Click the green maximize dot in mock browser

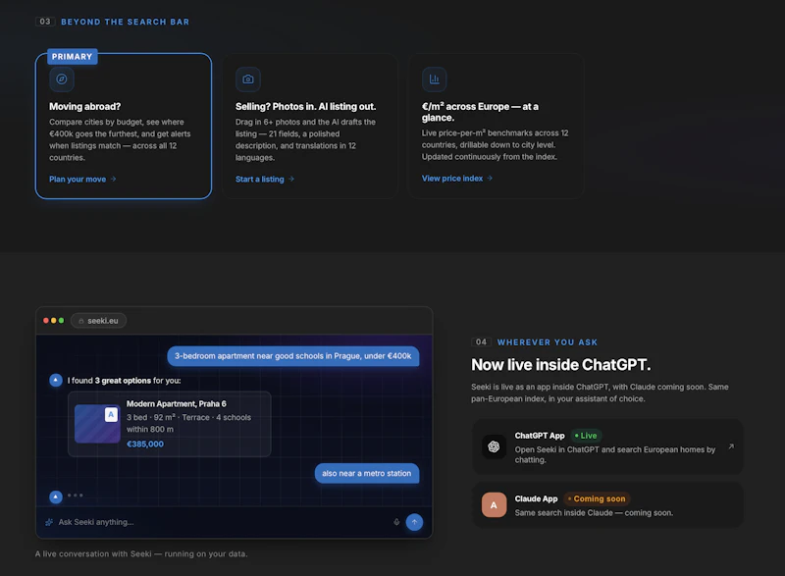point(61,320)
